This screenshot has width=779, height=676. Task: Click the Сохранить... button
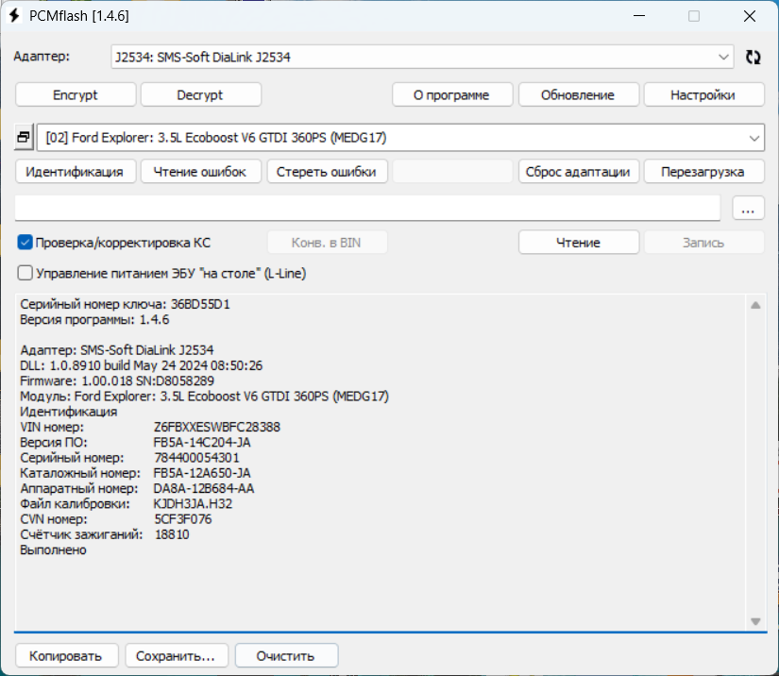click(177, 655)
